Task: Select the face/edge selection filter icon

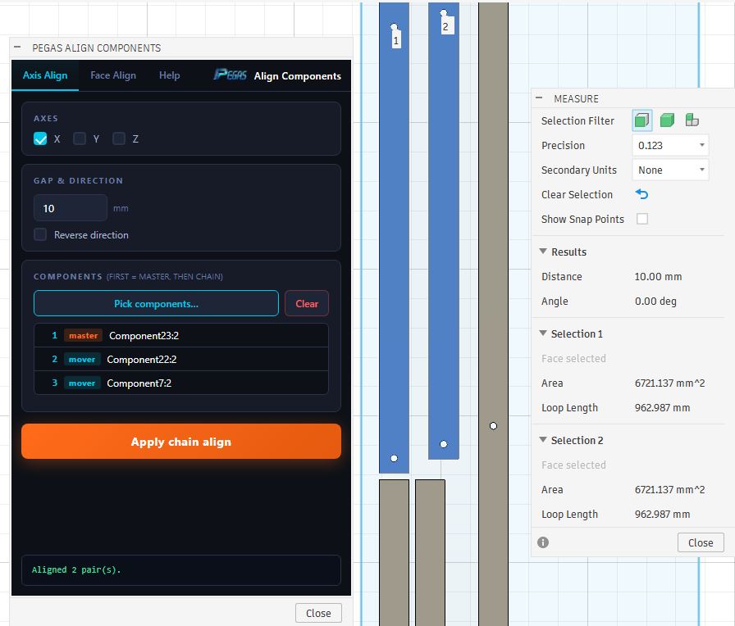Action: pos(641,120)
